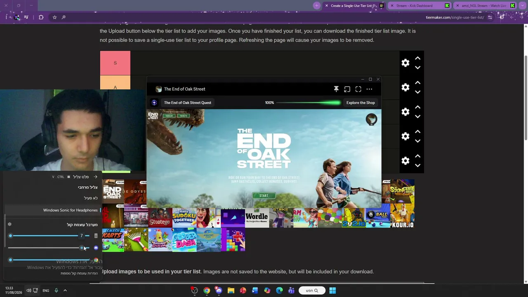Select the Smash Karts thumbnail
Image resolution: width=528 pixels, height=297 pixels.
[112, 240]
